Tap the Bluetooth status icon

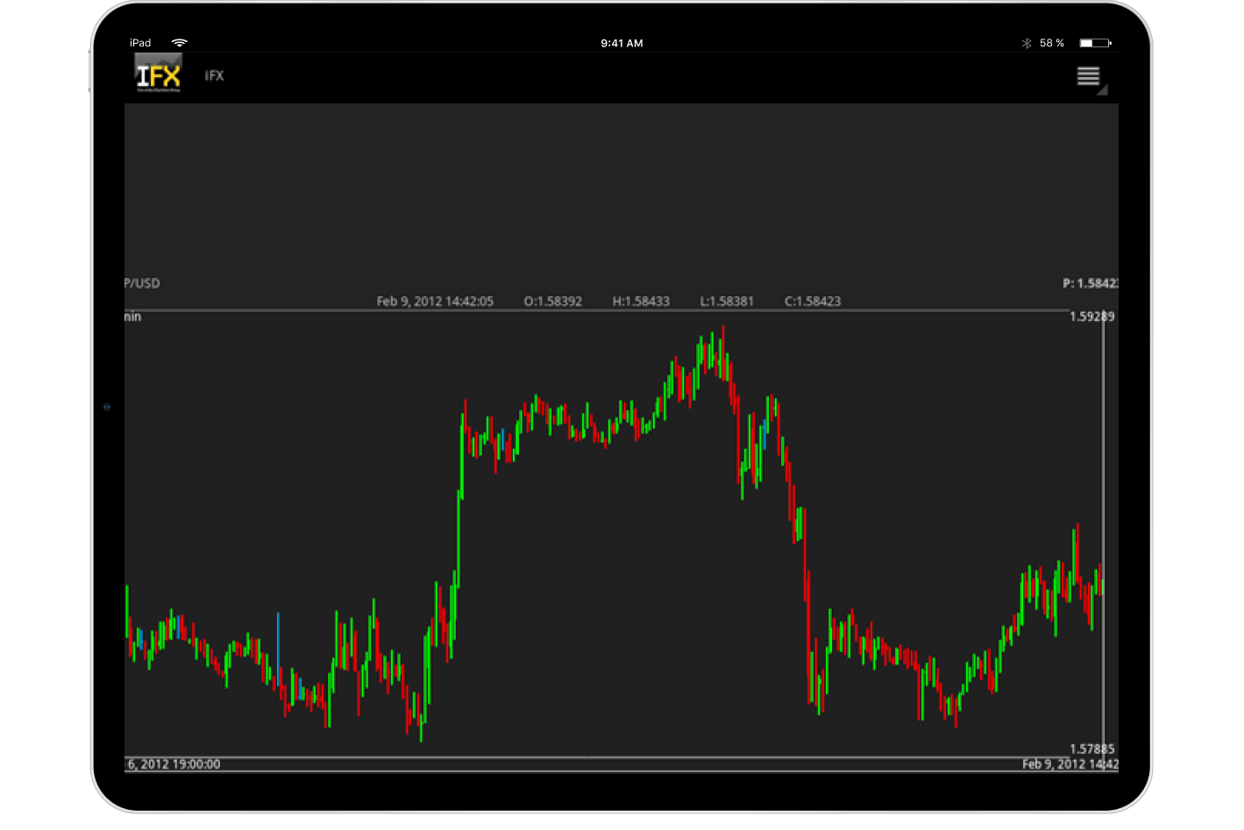(x=1027, y=41)
